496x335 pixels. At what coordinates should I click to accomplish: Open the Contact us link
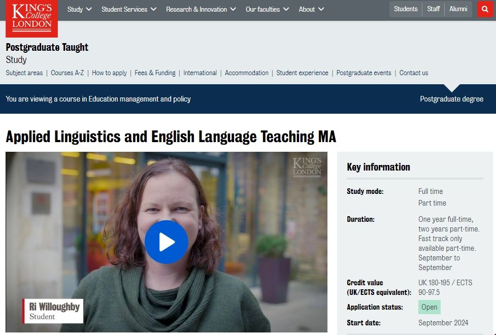point(414,73)
